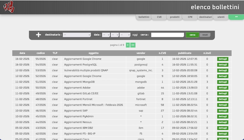
Task: Expand the first data dropdown for day
Action: (x=106, y=35)
